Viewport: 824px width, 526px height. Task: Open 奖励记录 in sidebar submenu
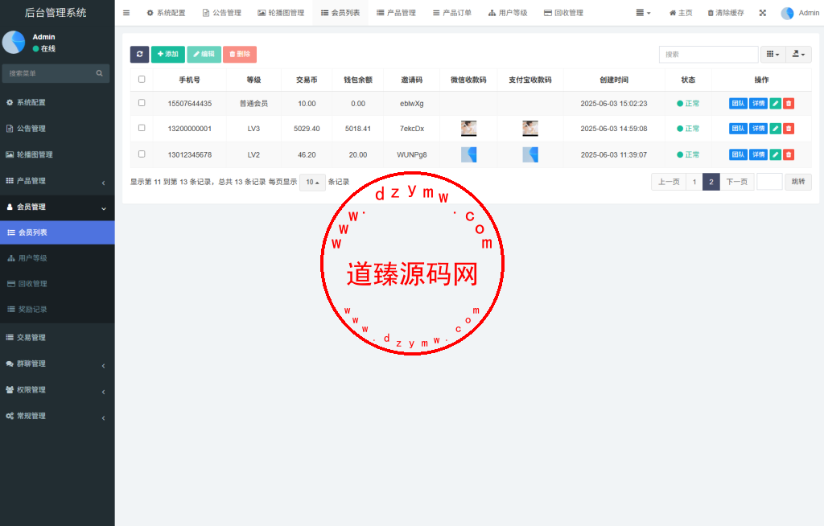pos(57,310)
